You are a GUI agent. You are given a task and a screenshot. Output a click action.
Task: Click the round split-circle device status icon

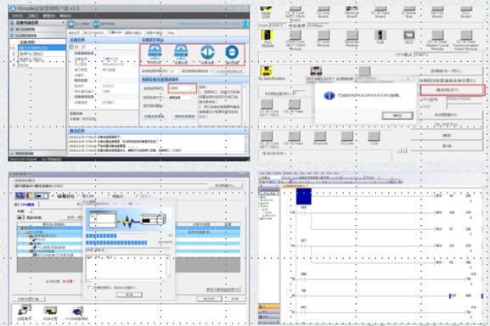tap(207, 54)
